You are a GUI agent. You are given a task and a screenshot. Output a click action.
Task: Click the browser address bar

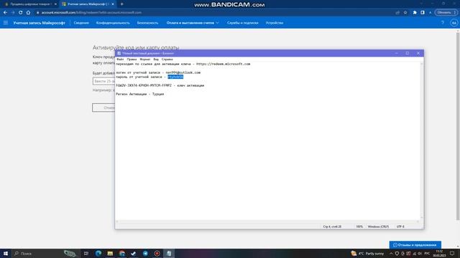coord(214,13)
